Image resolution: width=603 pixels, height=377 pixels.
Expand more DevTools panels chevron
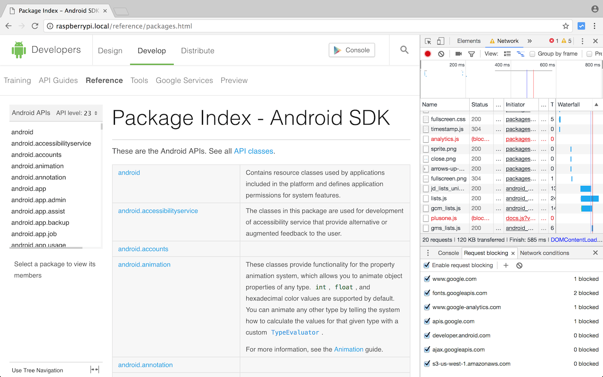(x=530, y=41)
